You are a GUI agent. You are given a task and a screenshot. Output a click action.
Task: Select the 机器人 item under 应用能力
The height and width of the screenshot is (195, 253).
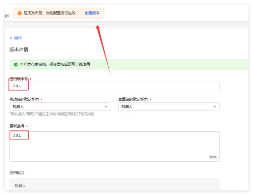click(x=20, y=186)
